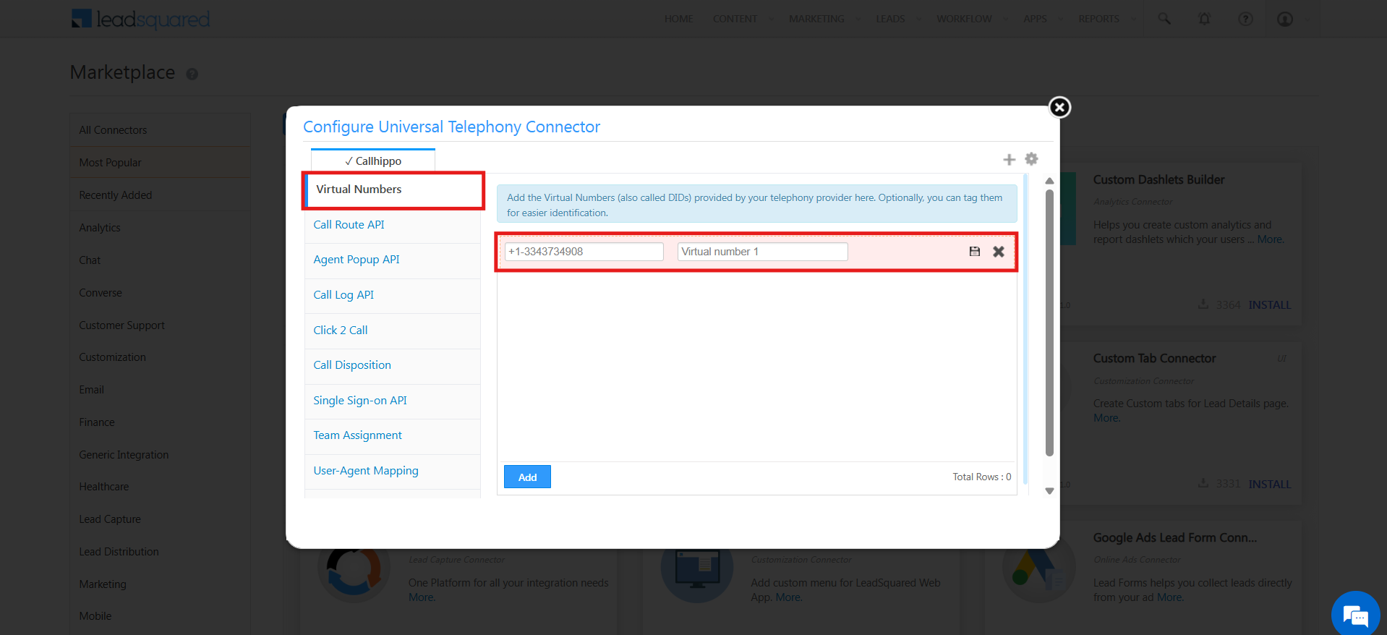
Task: Expand the Leads navigation menu
Action: click(x=897, y=19)
